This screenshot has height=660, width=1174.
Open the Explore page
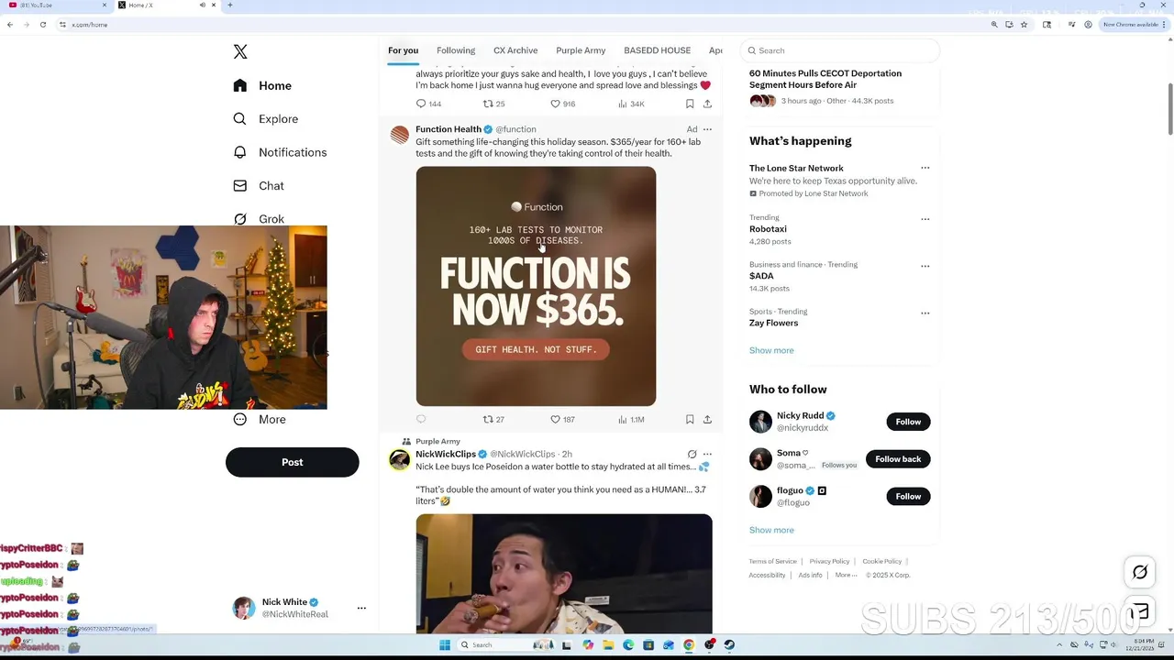[x=265, y=119]
